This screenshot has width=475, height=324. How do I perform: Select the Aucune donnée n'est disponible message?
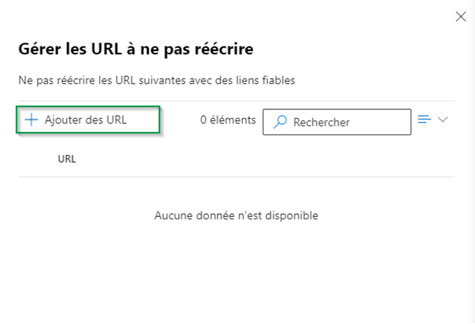coord(236,215)
